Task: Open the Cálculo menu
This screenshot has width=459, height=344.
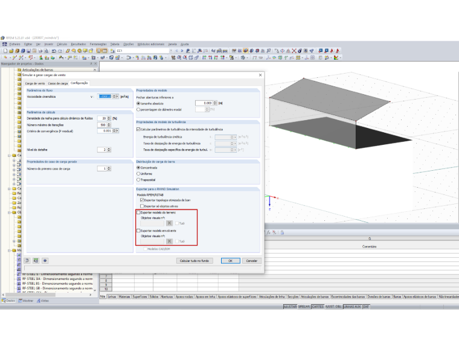Action: (62, 44)
